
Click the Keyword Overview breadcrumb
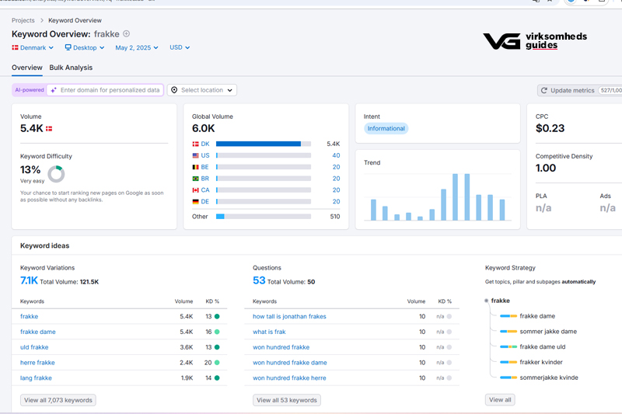tap(75, 20)
